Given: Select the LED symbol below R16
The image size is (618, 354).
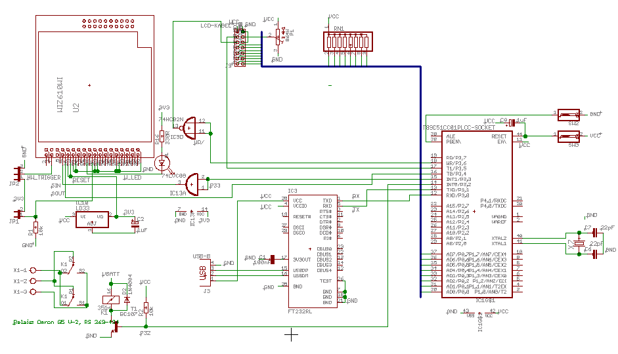Looking at the screenshot, I should 162,163.
